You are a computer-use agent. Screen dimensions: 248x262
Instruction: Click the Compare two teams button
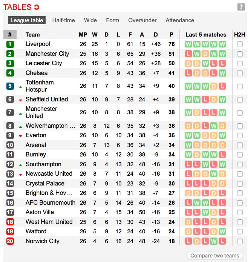pyautogui.click(x=214, y=256)
